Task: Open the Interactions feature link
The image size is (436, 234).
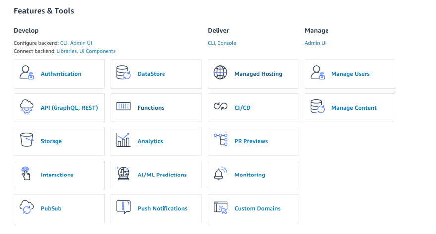Action: pos(57,175)
